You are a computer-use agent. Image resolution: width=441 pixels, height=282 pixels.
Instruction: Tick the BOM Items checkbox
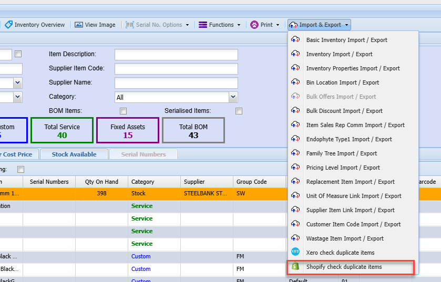[x=124, y=111]
